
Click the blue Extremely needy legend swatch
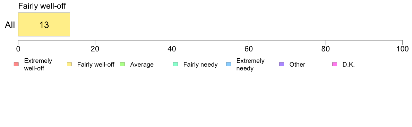229,64
